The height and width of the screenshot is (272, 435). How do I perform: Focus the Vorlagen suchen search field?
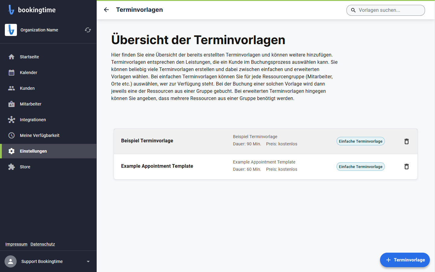386,10
